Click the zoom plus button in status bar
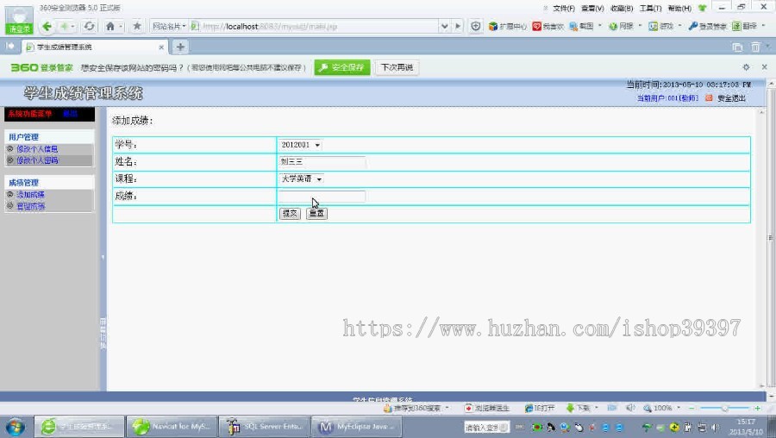Viewport: 776px width, 438px height. 757,408
